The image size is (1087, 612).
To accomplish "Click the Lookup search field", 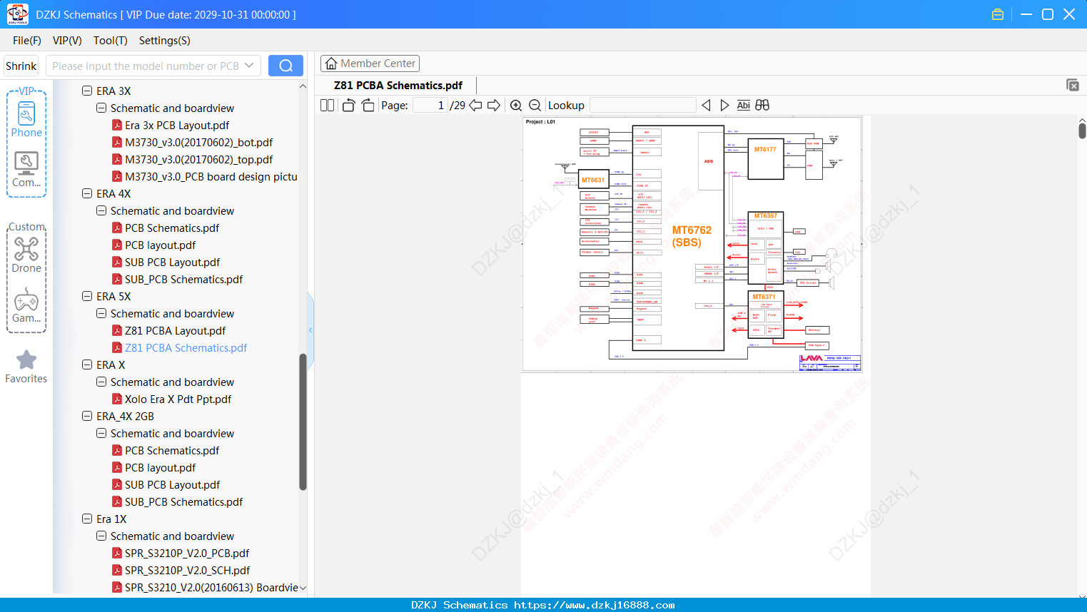I will [x=643, y=106].
